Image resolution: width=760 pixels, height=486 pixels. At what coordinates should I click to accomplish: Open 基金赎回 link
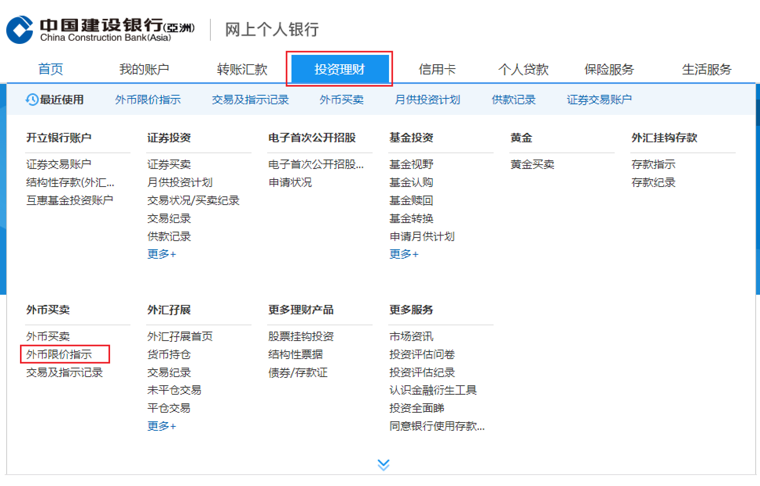coord(411,200)
